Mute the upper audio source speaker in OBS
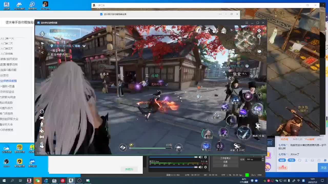Image resolution: width=328 pixels, height=184 pixels. [x=201, y=157]
